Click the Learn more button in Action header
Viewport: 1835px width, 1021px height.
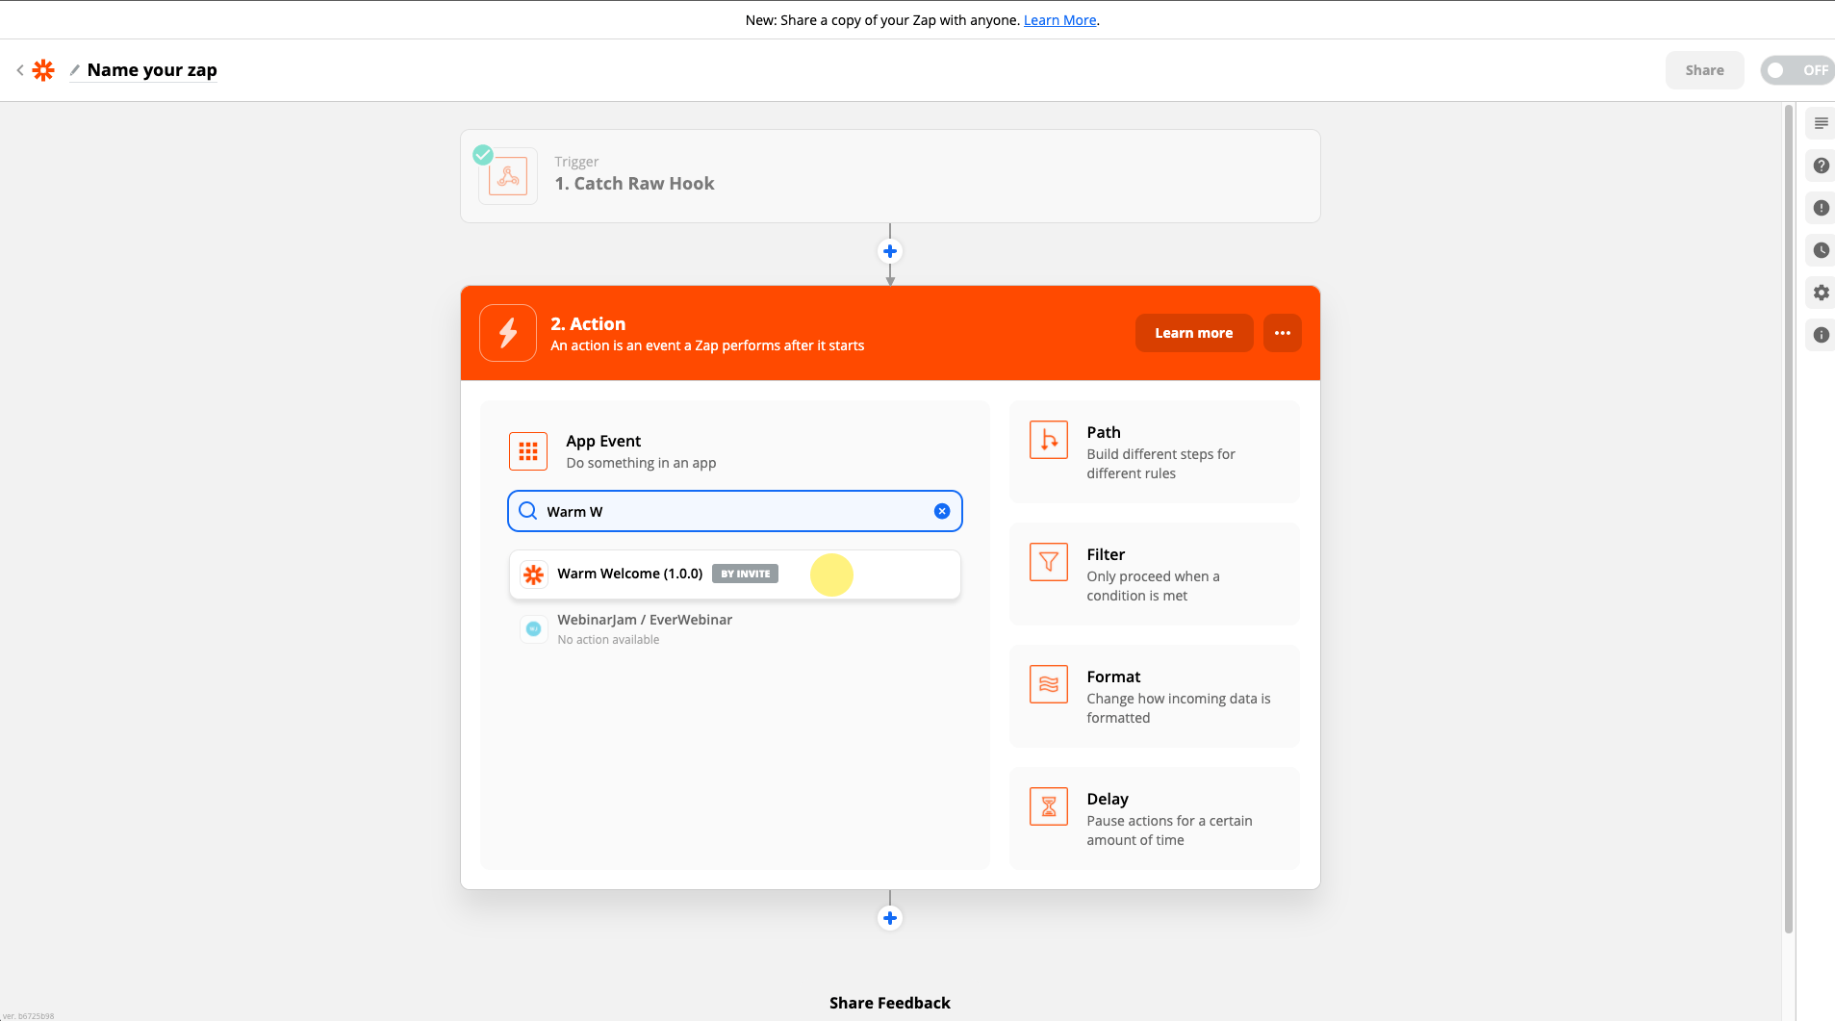click(x=1193, y=333)
